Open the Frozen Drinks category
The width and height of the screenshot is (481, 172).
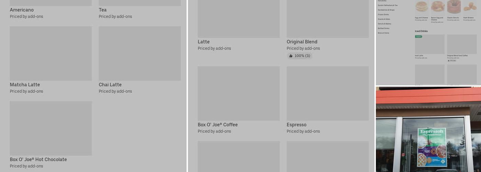(x=383, y=14)
